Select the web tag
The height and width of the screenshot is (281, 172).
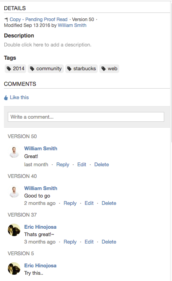tap(109, 69)
